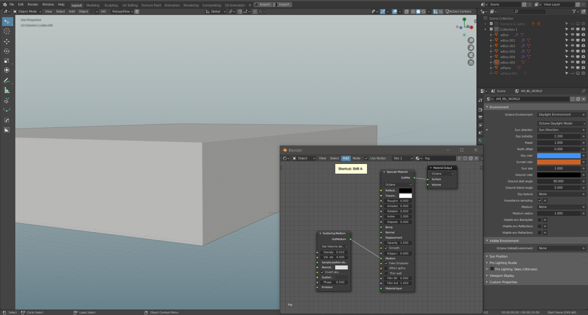Click the zoom viewport magnifier icon
The height and width of the screenshot is (315, 588).
click(471, 40)
